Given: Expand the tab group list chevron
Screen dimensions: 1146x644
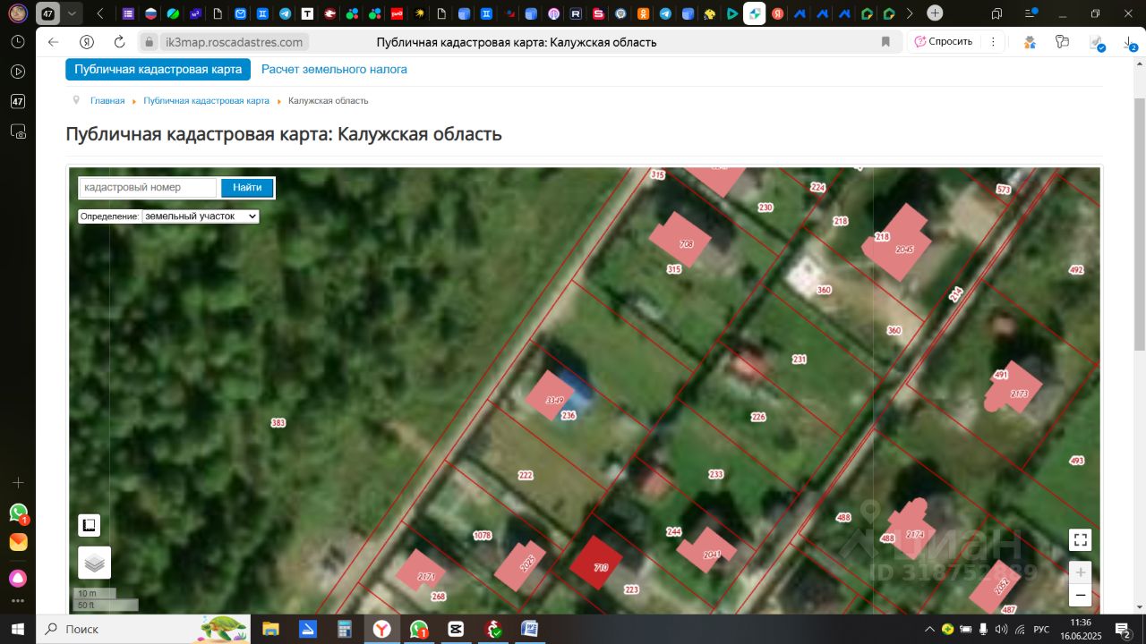Looking at the screenshot, I should (x=72, y=13).
